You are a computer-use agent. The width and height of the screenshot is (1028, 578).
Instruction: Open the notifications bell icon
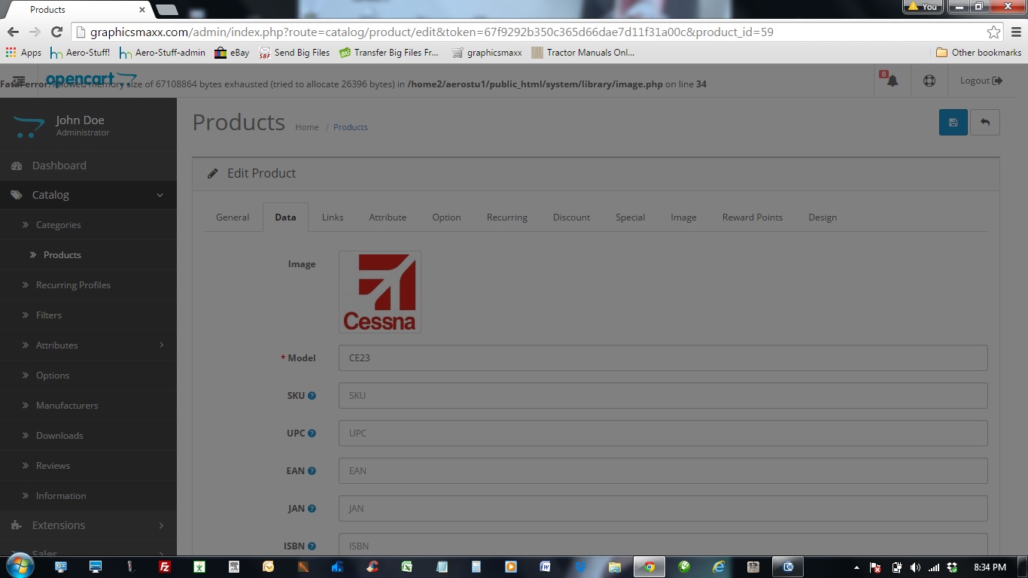point(892,80)
